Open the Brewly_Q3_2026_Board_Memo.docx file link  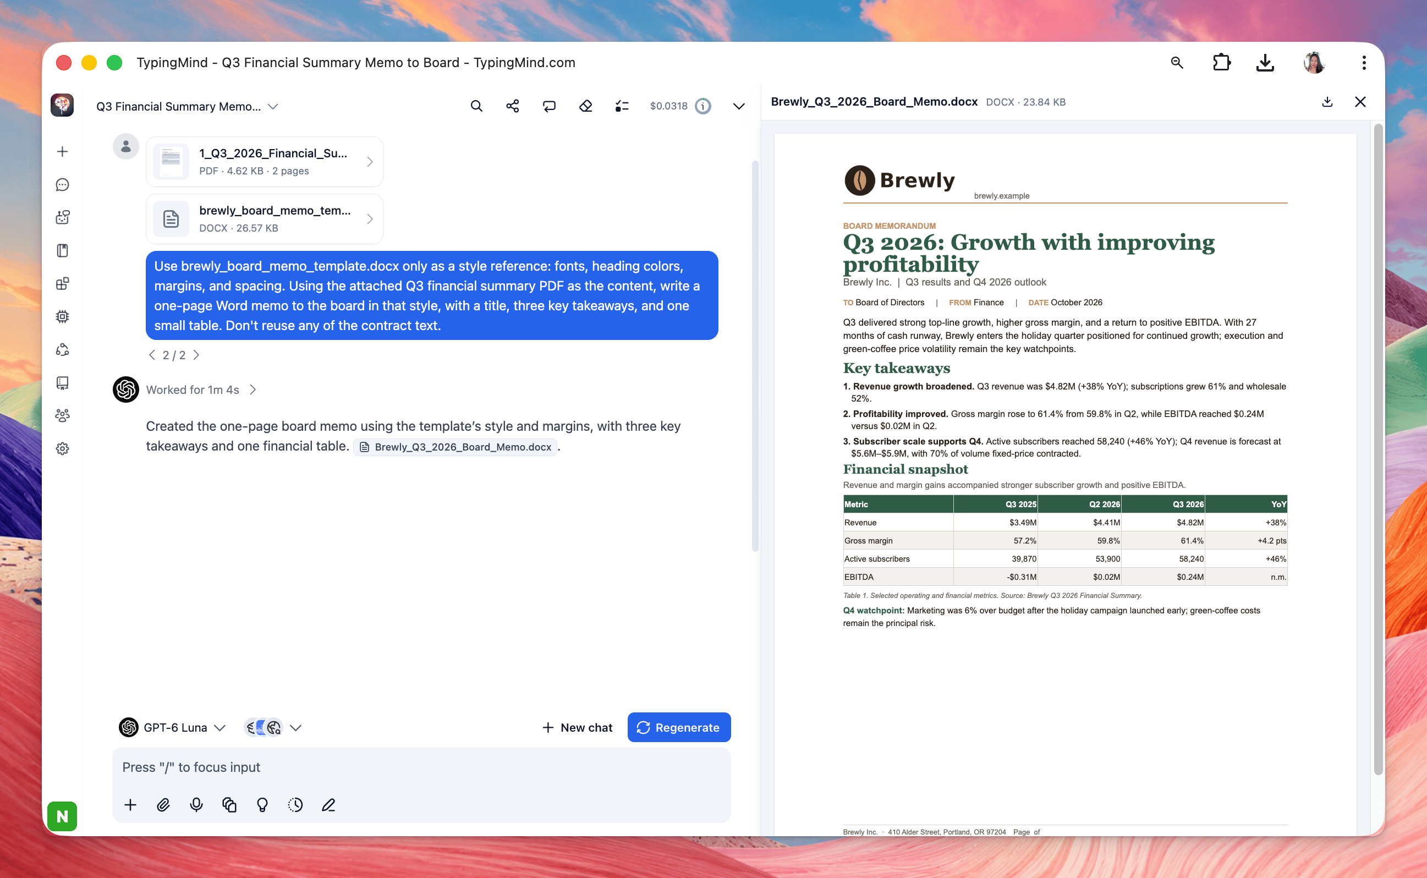point(455,447)
